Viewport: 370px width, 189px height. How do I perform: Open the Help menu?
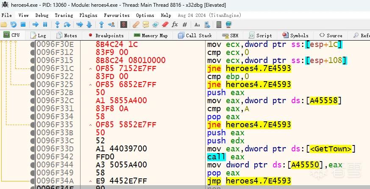pyautogui.click(x=166, y=15)
